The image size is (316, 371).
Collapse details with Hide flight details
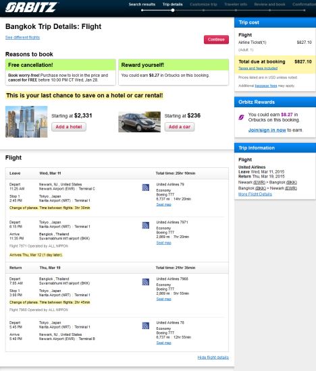pyautogui.click(x=213, y=358)
